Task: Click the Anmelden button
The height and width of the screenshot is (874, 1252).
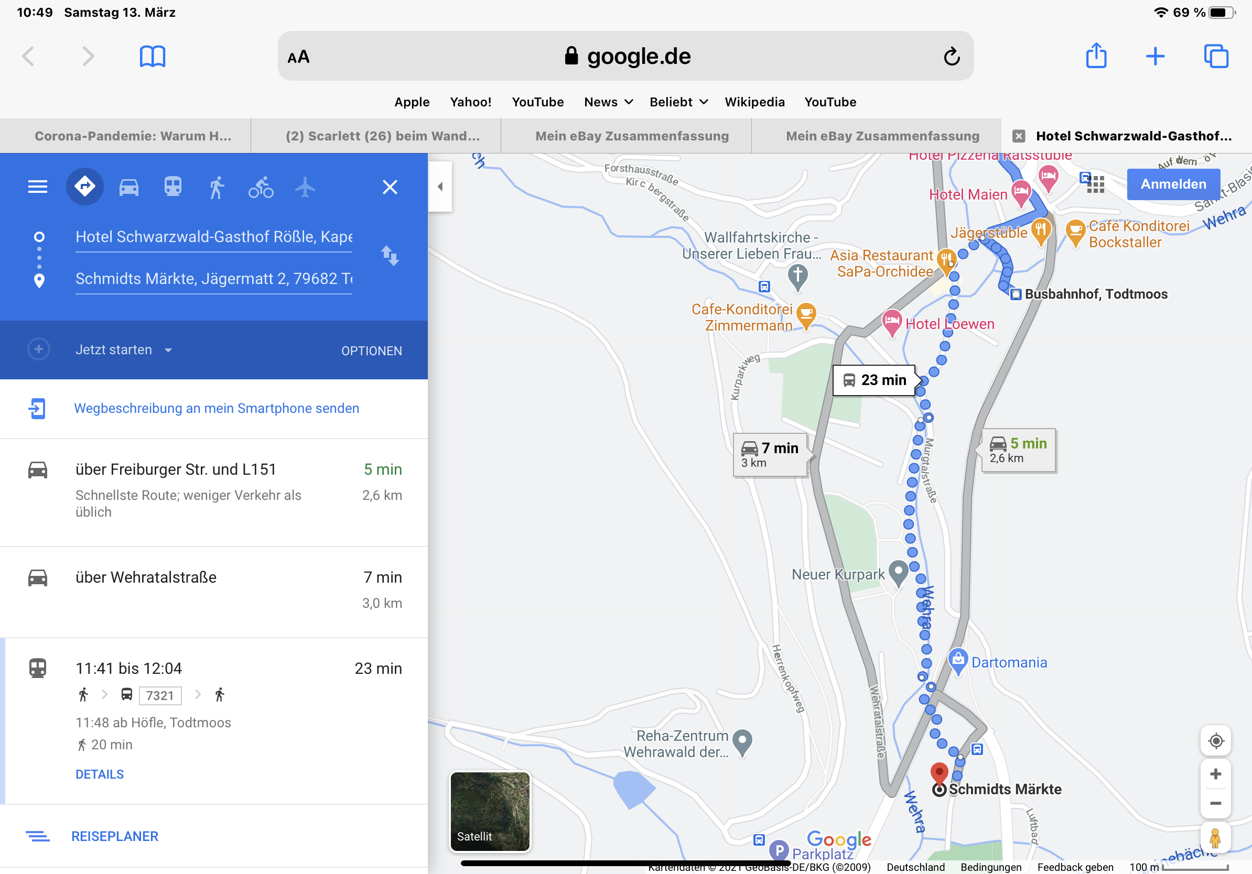Action: pos(1173,184)
